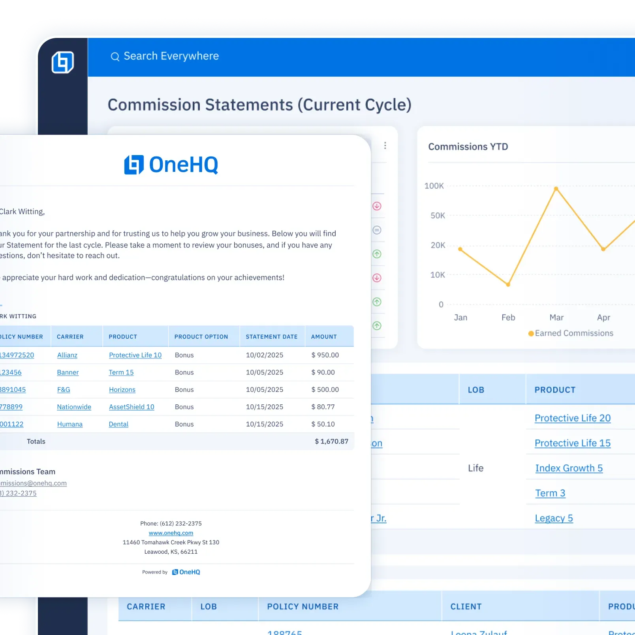635x635 pixels.
Task: Click the blue neutral change indicator icon
Action: pos(377,230)
